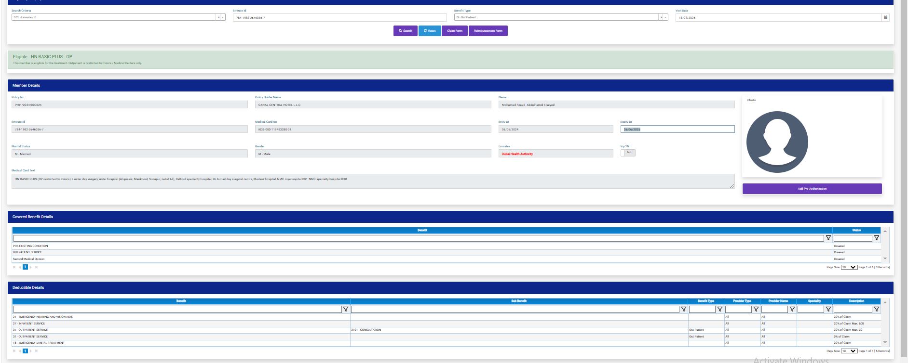
Task: Click the Deductible Description filter icon
Action: 877,309
